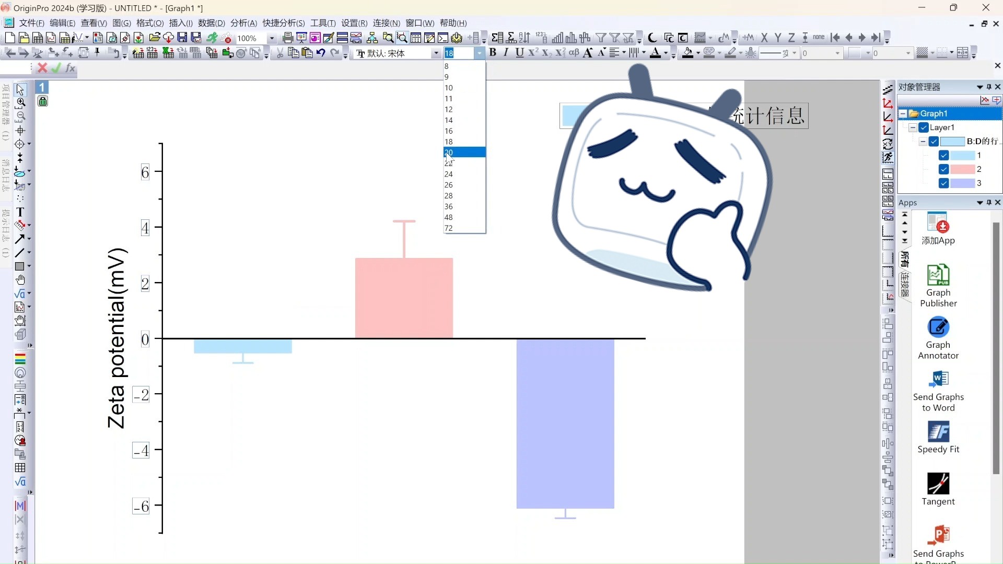This screenshot has width=1003, height=564.
Task: Choose font size 12 from list
Action: point(464,109)
